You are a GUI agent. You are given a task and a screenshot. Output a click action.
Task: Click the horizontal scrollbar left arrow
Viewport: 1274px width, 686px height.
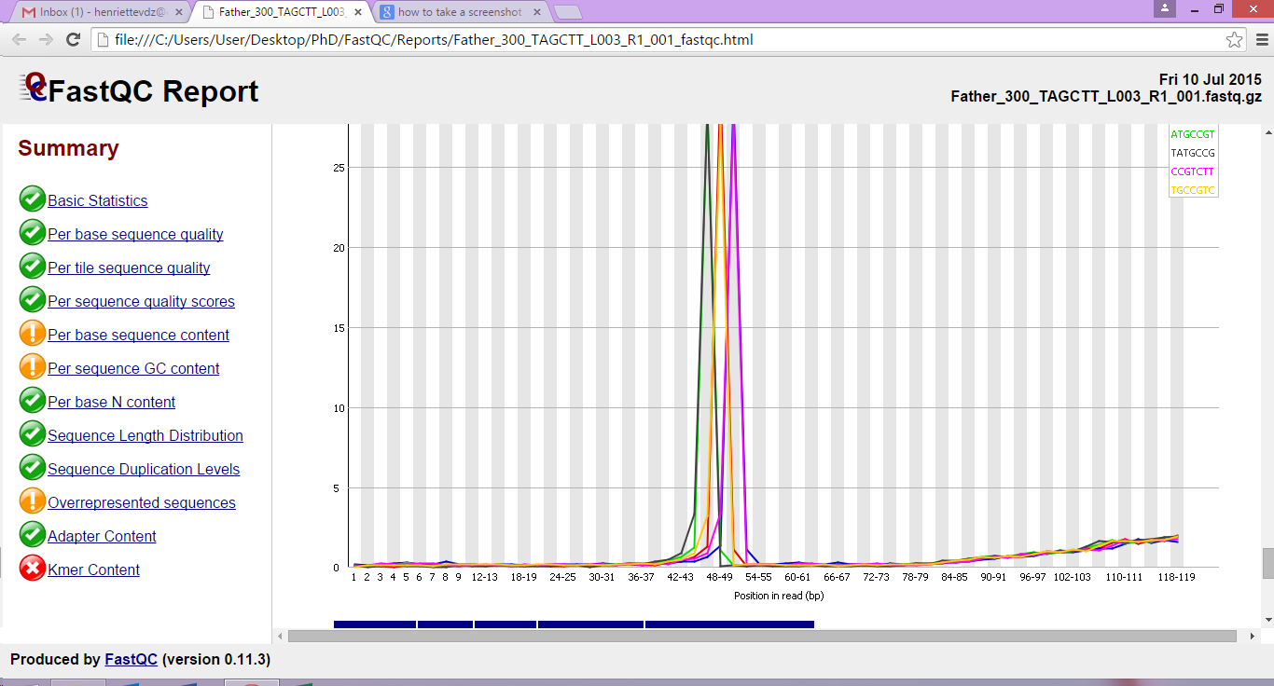(281, 636)
